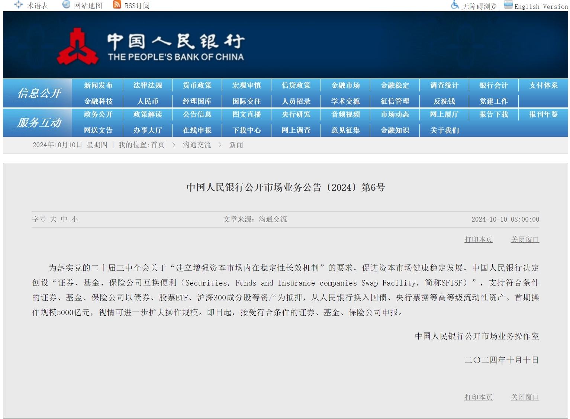Go to 银行会计 section

pyautogui.click(x=494, y=85)
